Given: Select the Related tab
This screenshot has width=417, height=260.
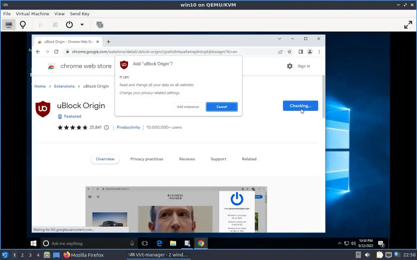Looking at the screenshot, I should click(x=249, y=159).
